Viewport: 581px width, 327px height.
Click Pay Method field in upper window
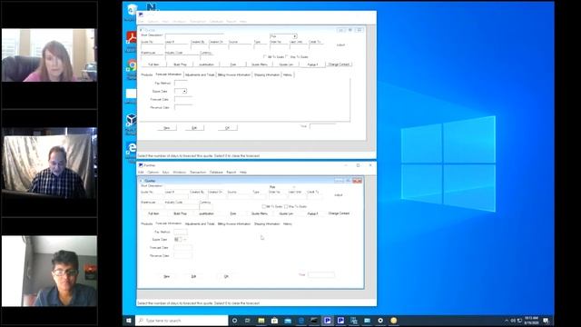click(181, 83)
